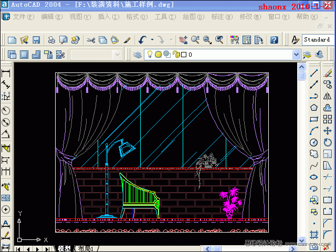Click the Match Properties brush icon

127,40
